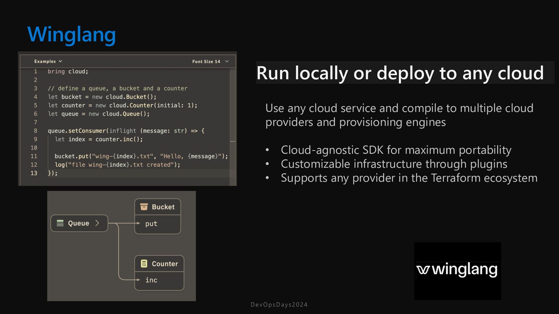Click the 'let counter = new cloud.Counter' line

[x=123, y=105]
